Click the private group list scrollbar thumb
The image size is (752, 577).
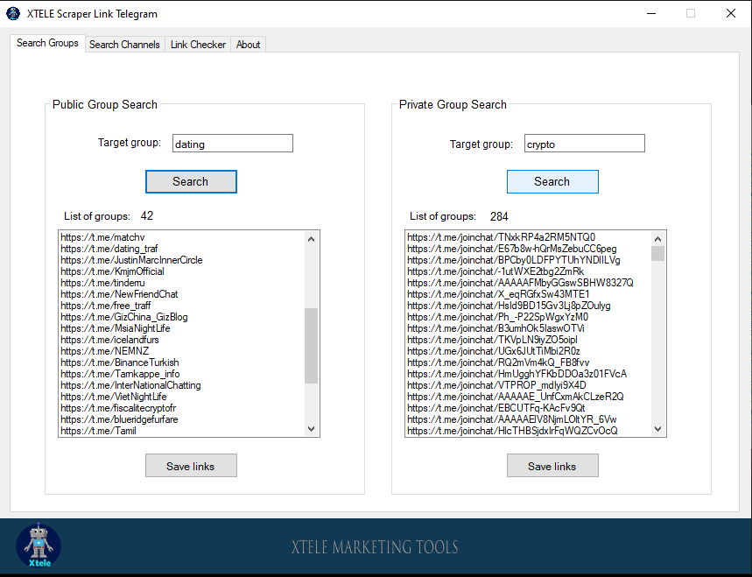coord(658,253)
